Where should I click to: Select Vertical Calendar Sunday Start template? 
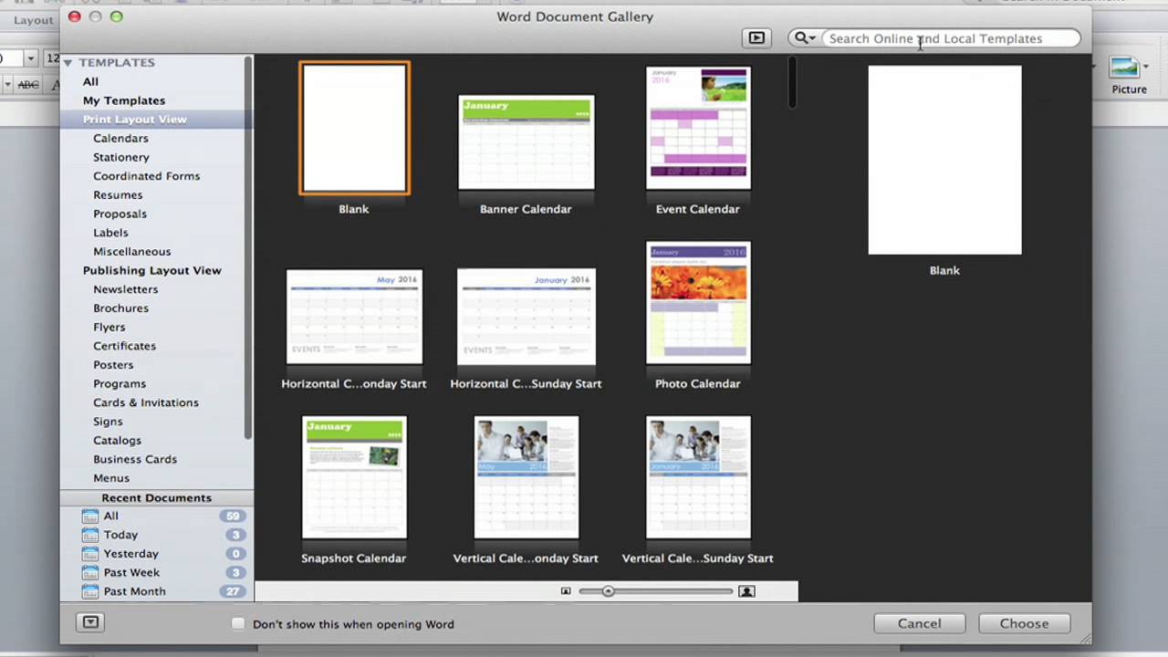click(x=698, y=477)
